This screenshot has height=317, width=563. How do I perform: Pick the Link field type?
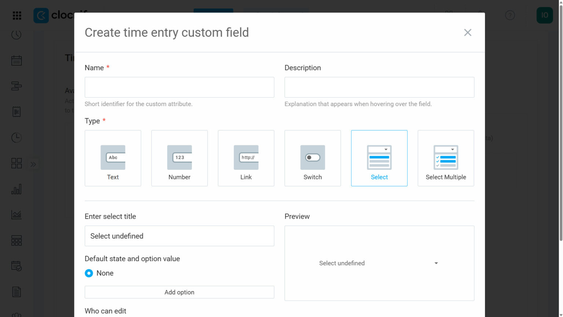coord(246,158)
